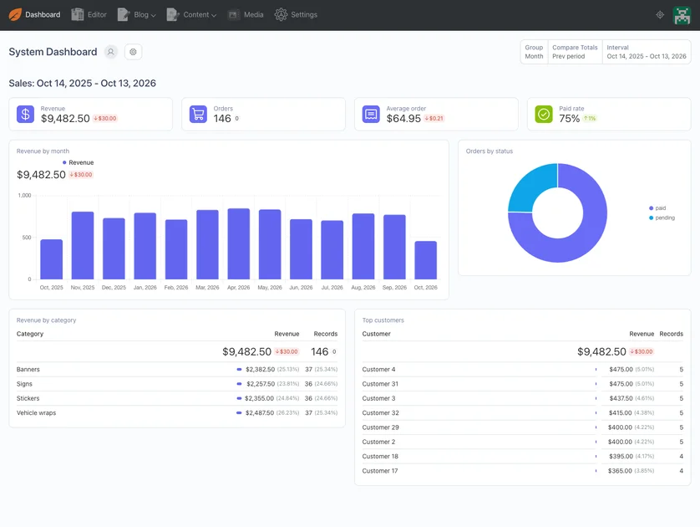Sort category table by Revenue header
The image size is (700, 527).
tap(287, 334)
